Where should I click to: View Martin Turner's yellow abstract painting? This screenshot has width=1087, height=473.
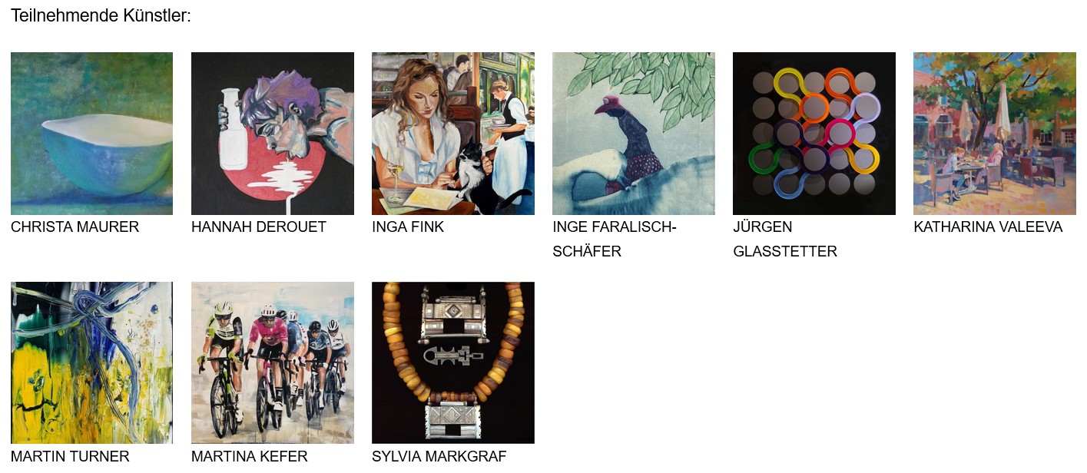coord(91,362)
